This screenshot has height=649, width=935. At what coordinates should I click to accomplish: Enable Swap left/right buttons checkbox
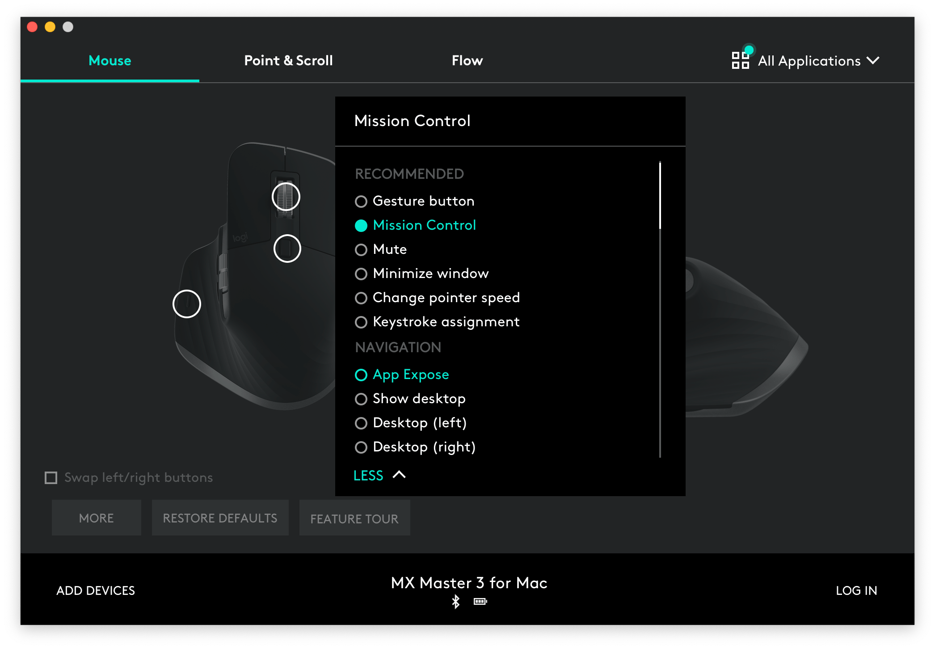tap(51, 478)
